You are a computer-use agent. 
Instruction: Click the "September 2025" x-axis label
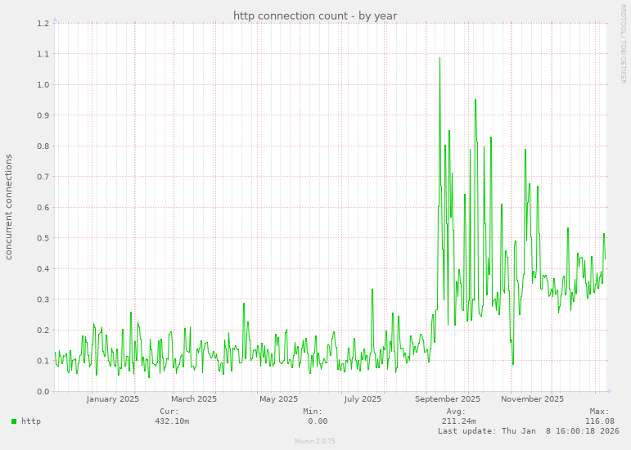point(448,399)
